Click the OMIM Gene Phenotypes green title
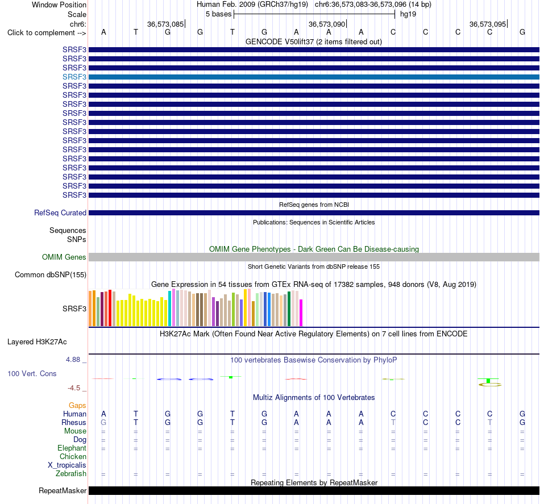Image resolution: width=540 pixels, height=504 pixels. click(x=314, y=249)
